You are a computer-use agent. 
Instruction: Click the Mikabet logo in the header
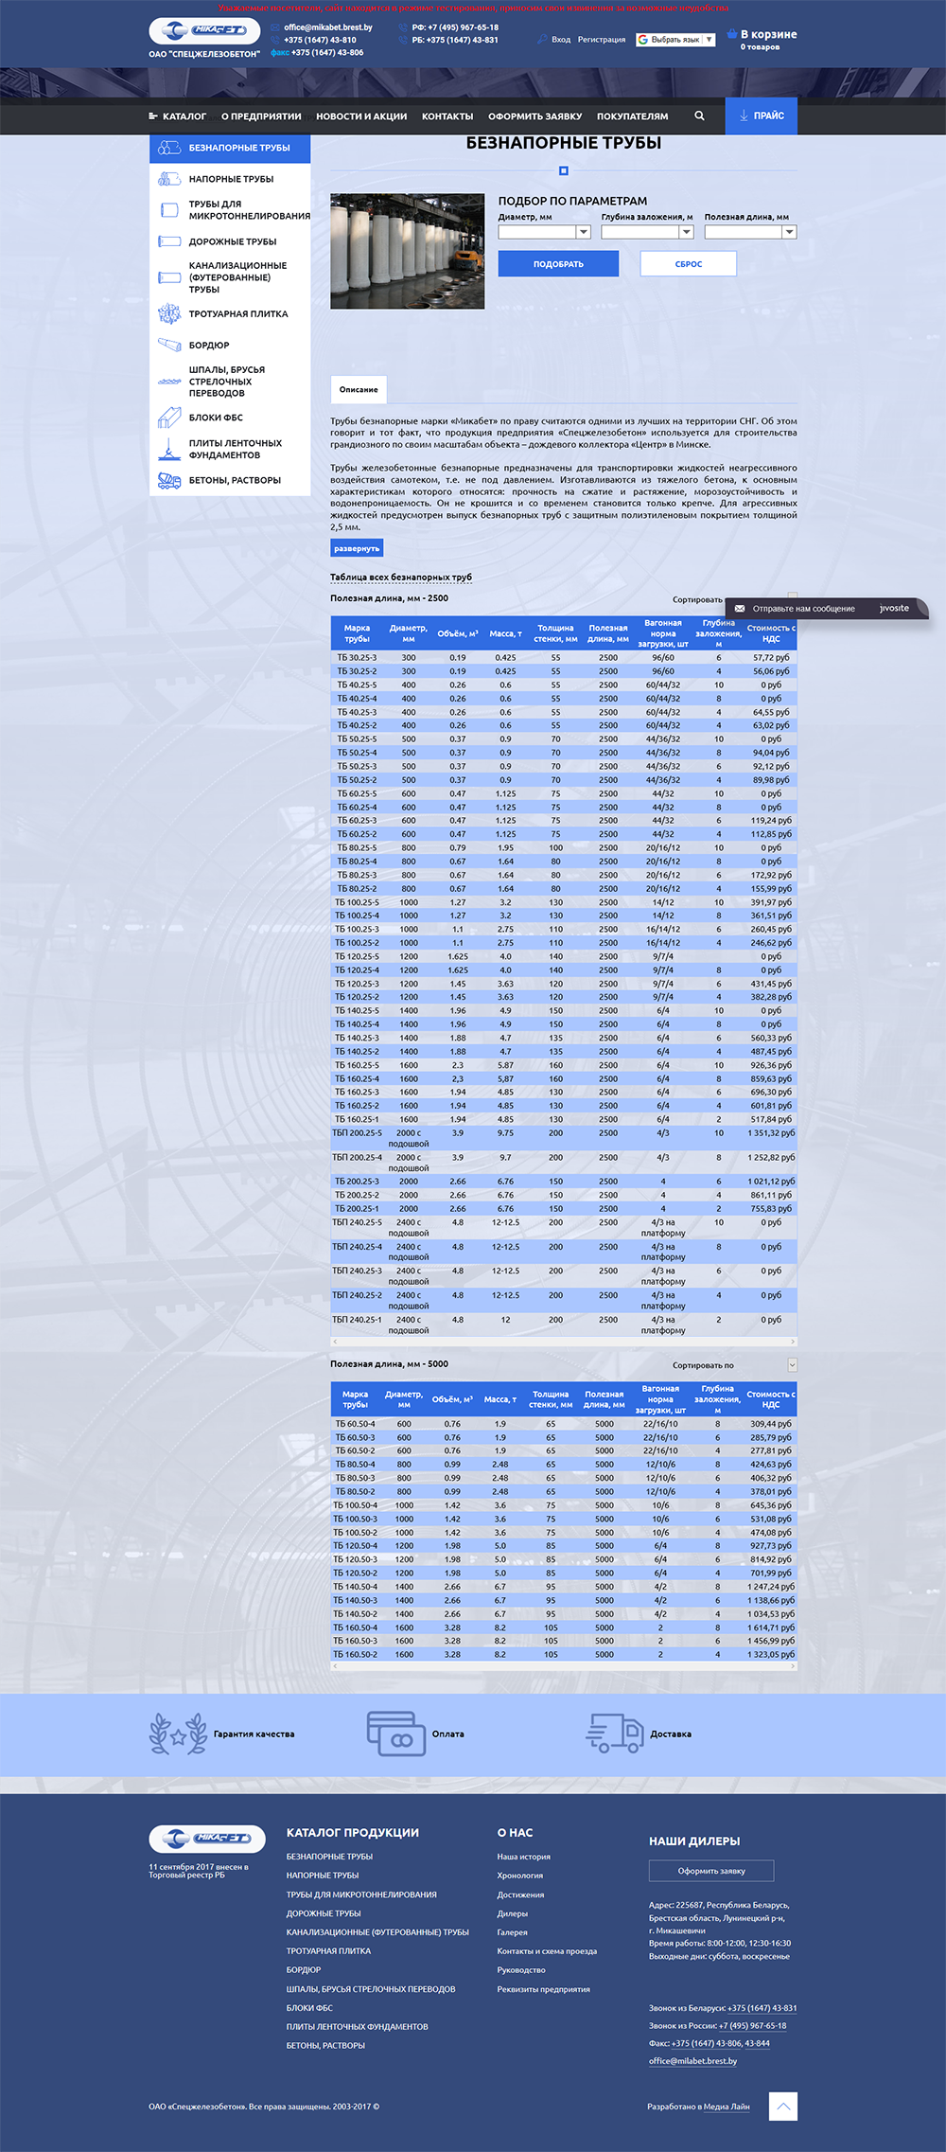coord(204,30)
